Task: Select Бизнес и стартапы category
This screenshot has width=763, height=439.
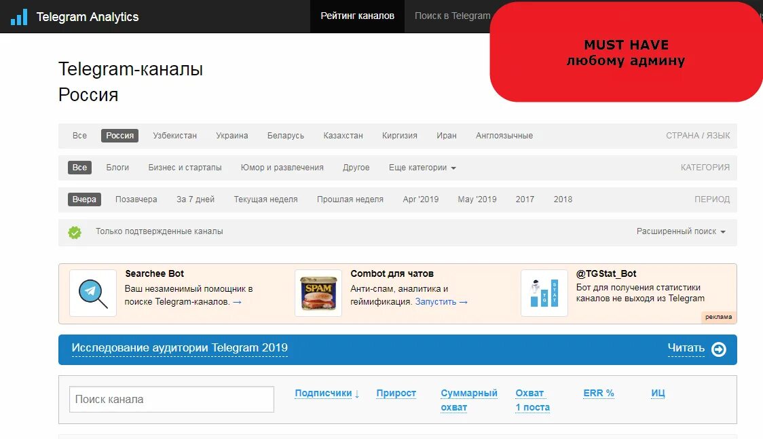Action: pyautogui.click(x=185, y=168)
